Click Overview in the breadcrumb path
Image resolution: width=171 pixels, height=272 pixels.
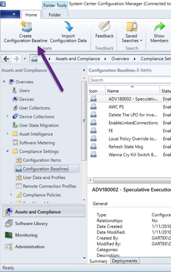click(120, 59)
